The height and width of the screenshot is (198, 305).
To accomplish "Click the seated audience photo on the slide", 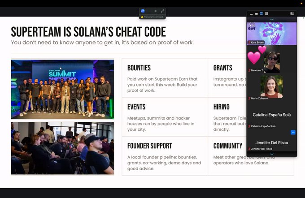I will coord(62,148).
